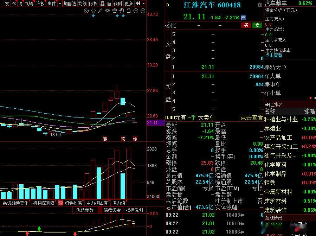Click the 暗盘资金 button
Screen dimensions: 316x236
click(112, 210)
